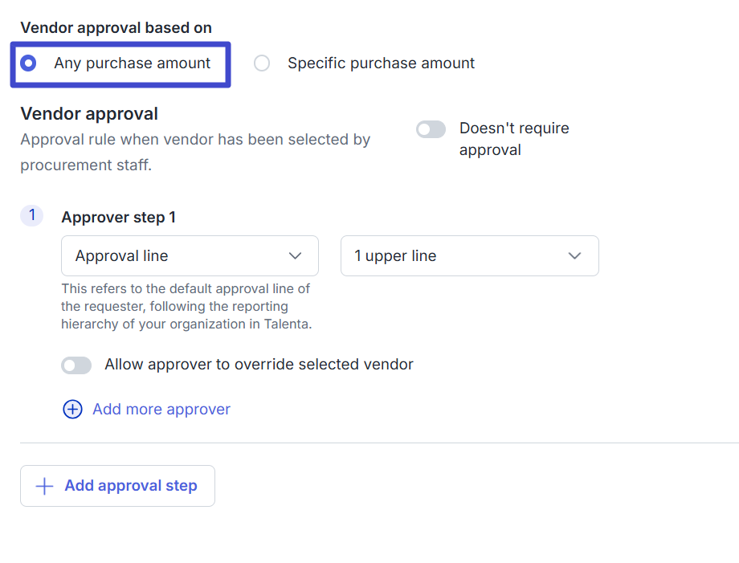Expand the "1 upper line" dropdown field
The height and width of the screenshot is (563, 739).
coord(469,256)
